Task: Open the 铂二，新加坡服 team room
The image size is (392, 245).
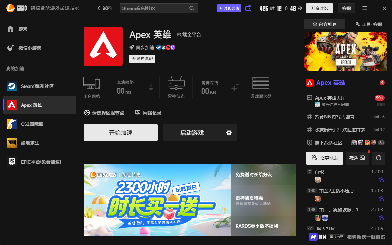Action: tap(346, 214)
